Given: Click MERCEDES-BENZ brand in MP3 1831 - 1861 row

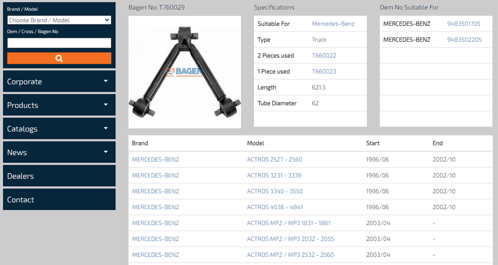Looking at the screenshot, I should tap(155, 223).
